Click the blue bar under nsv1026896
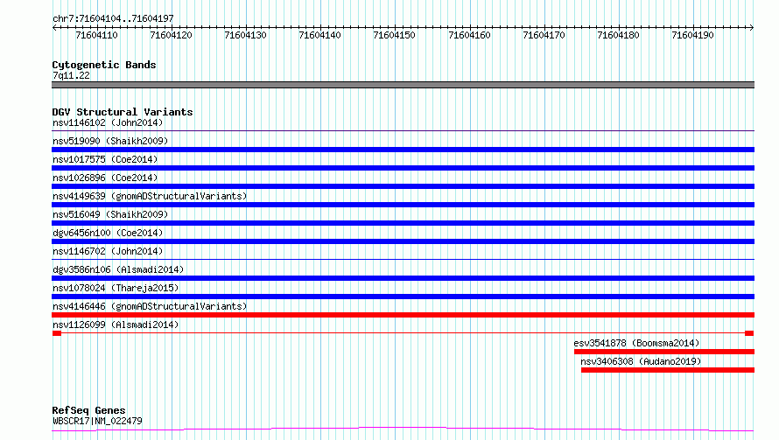The height and width of the screenshot is (440, 779). [x=403, y=186]
